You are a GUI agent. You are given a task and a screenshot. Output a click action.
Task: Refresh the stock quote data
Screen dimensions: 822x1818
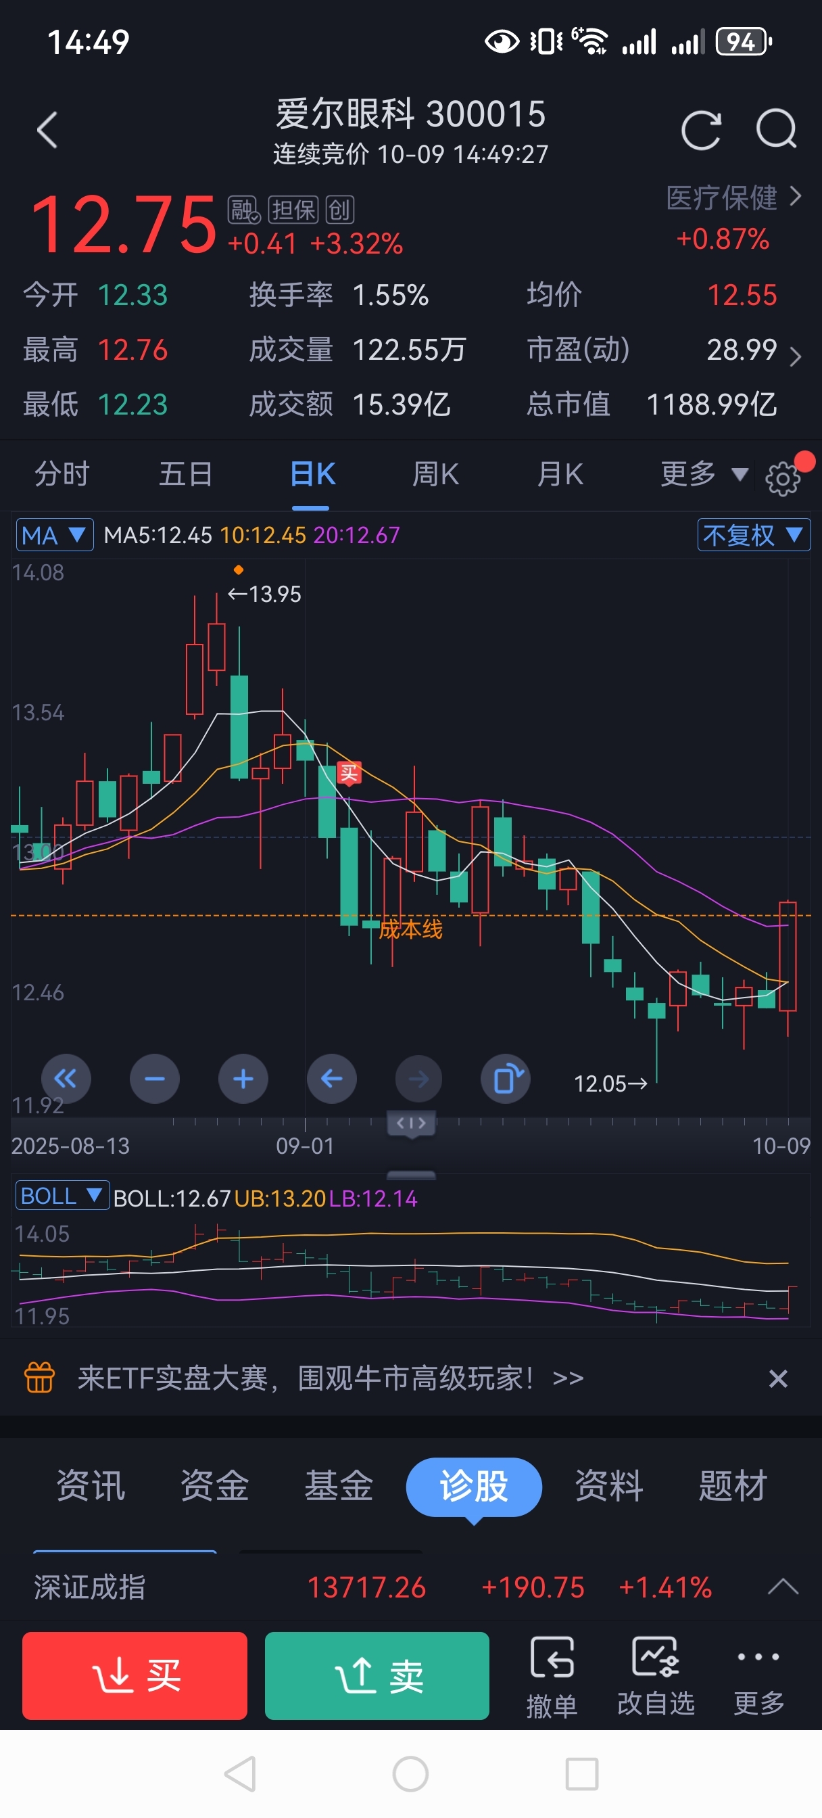[x=700, y=130]
